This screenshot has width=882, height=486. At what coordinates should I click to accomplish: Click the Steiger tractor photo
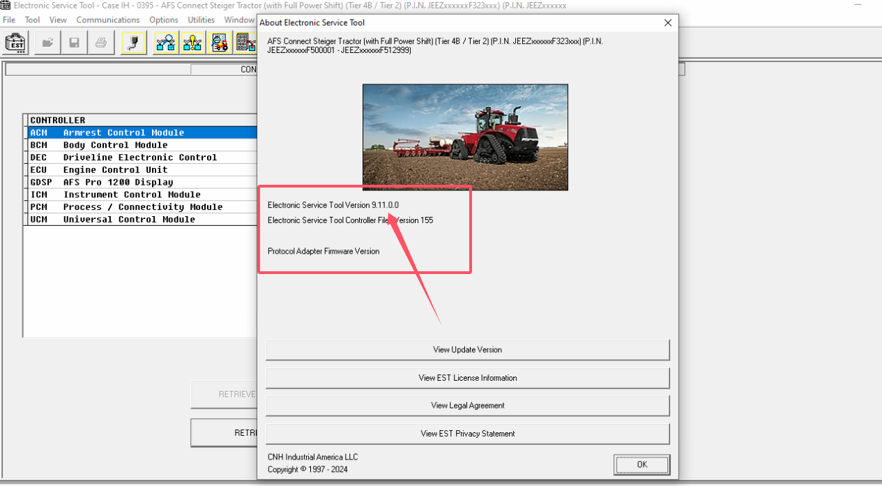(465, 137)
